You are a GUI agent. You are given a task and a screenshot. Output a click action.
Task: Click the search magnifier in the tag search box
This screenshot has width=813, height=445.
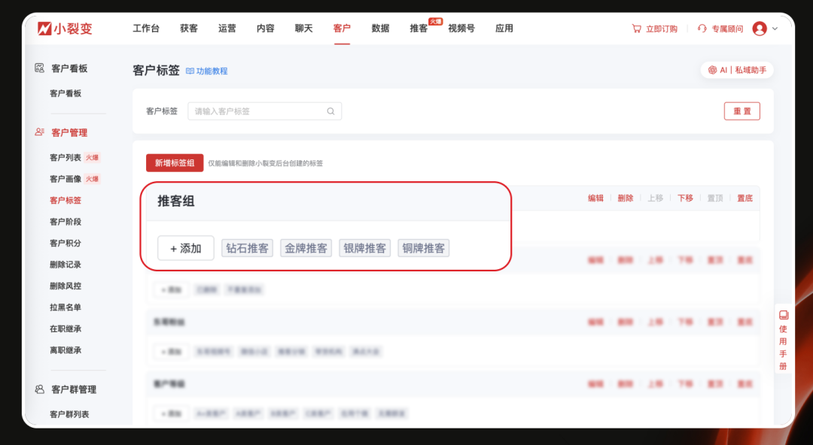tap(330, 110)
